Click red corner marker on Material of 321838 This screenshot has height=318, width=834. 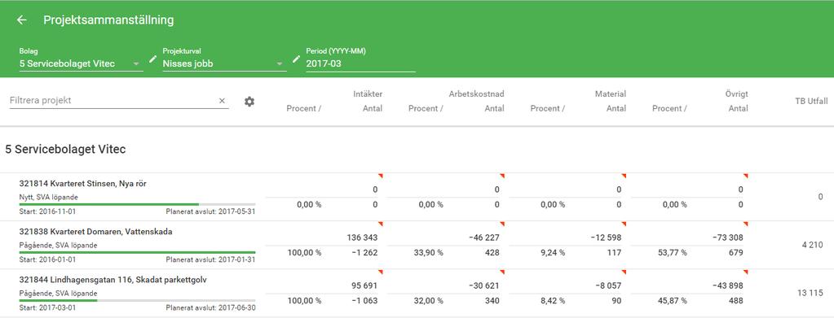coord(624,224)
